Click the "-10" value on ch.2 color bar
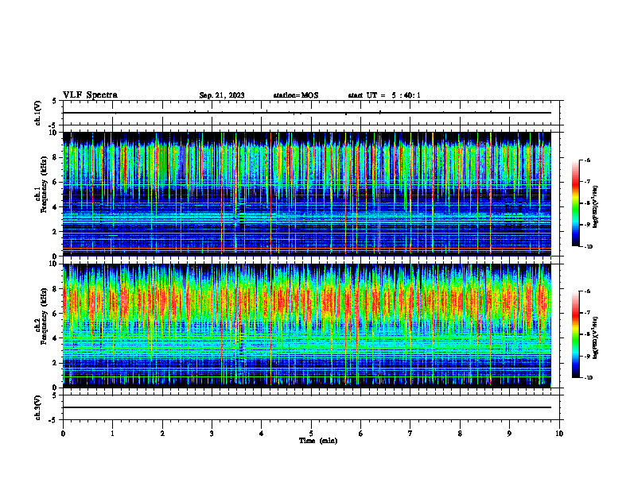630x486 pixels. click(x=589, y=378)
